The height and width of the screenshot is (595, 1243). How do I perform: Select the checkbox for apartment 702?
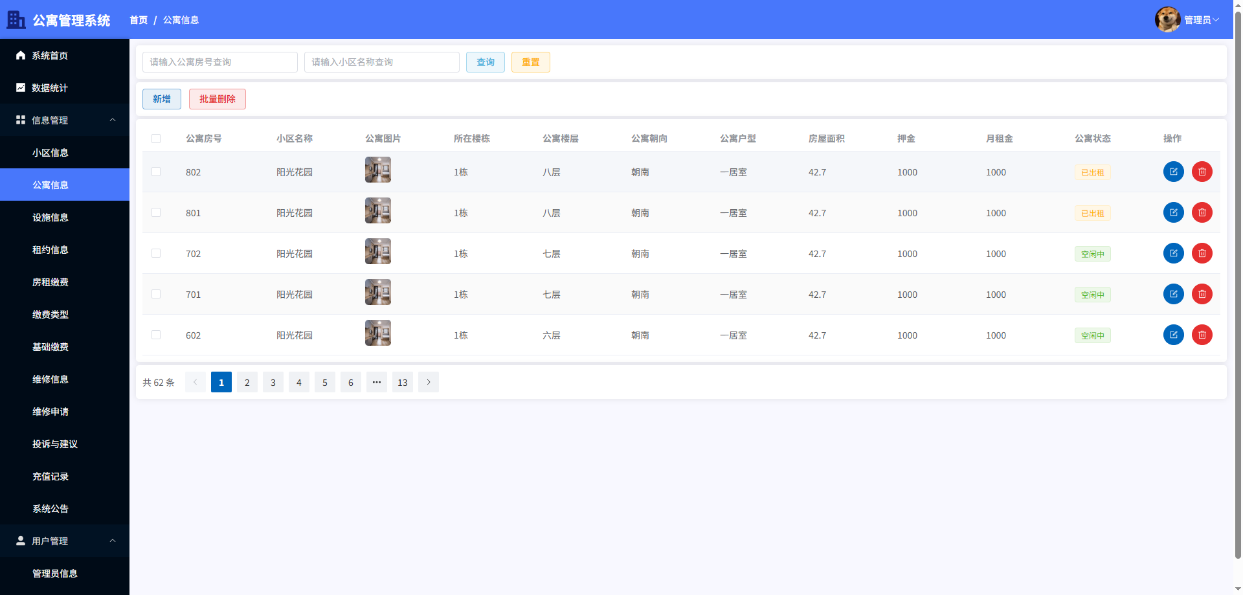coord(156,253)
